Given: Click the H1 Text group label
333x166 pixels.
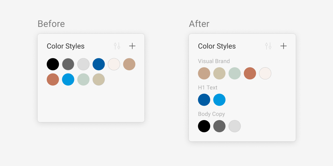Looking at the screenshot, I should pyautogui.click(x=208, y=88).
